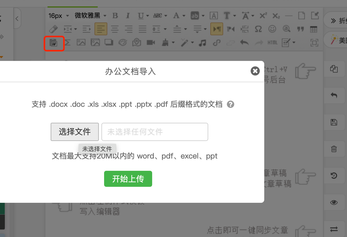The height and width of the screenshot is (237, 347).
Task: Insert music using the note icon
Action: click(x=203, y=43)
